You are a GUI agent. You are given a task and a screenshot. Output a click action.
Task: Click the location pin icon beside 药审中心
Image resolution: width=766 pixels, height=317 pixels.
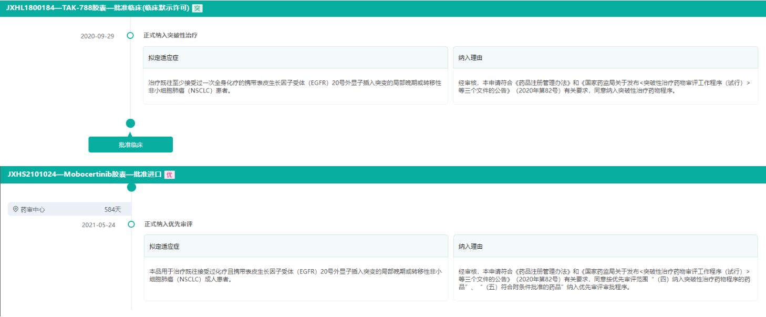(x=15, y=209)
